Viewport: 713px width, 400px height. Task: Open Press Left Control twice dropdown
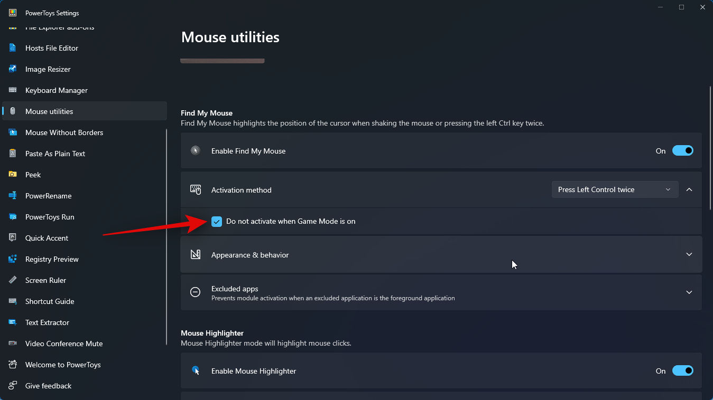pos(615,189)
